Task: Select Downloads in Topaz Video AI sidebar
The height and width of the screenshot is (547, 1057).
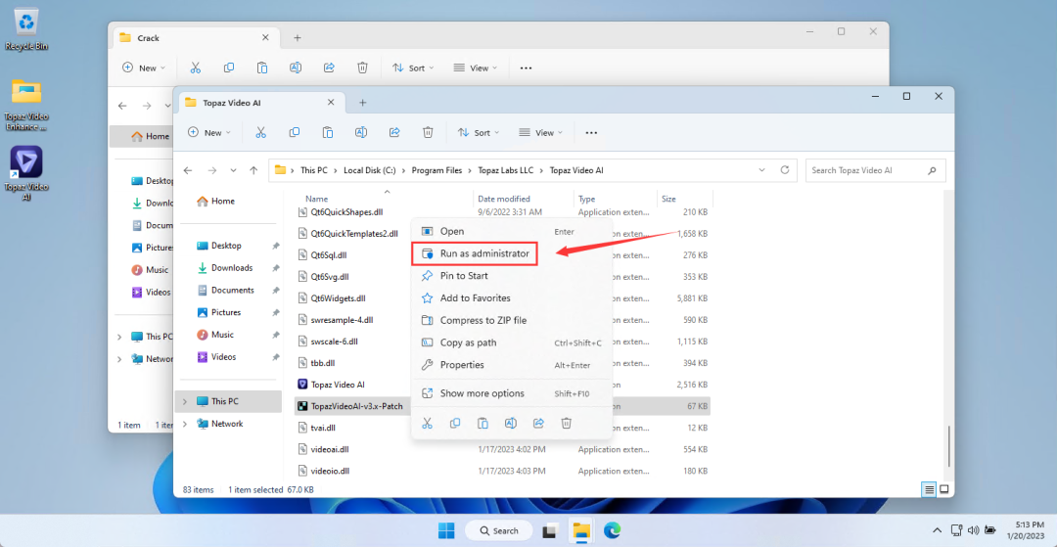Action: (232, 267)
